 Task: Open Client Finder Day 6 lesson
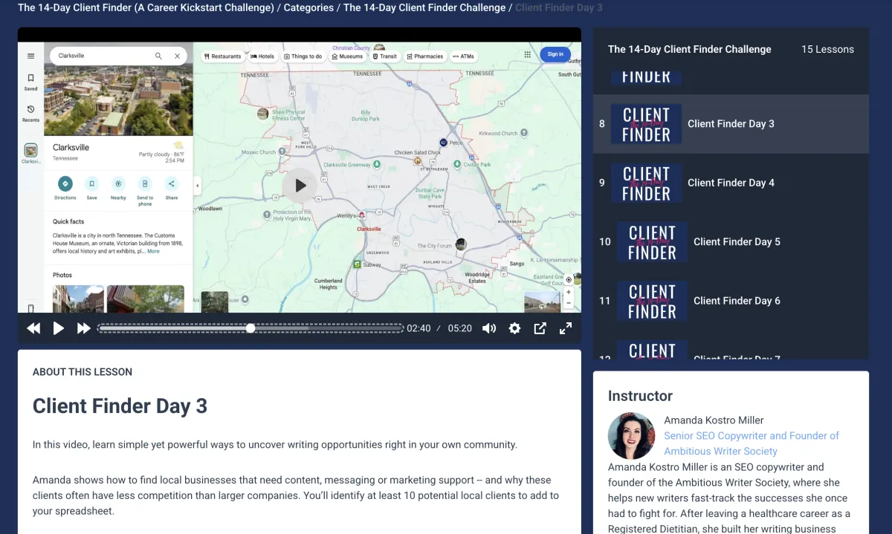coord(731,301)
